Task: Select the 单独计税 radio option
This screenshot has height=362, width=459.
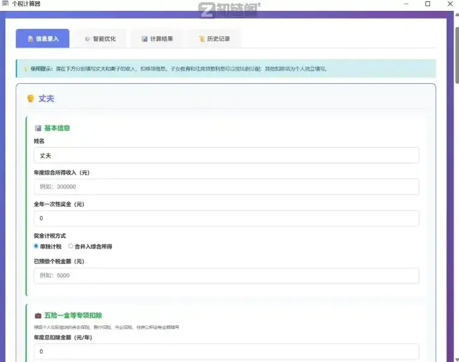Action: tap(36, 246)
